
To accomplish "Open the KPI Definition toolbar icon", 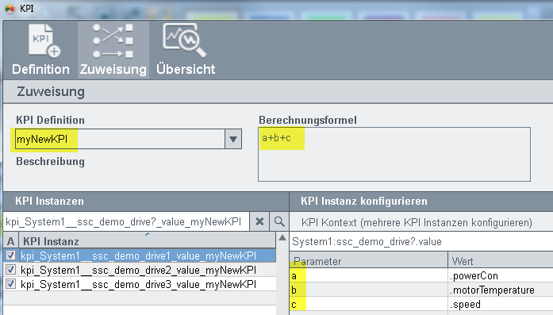I will coord(40,49).
